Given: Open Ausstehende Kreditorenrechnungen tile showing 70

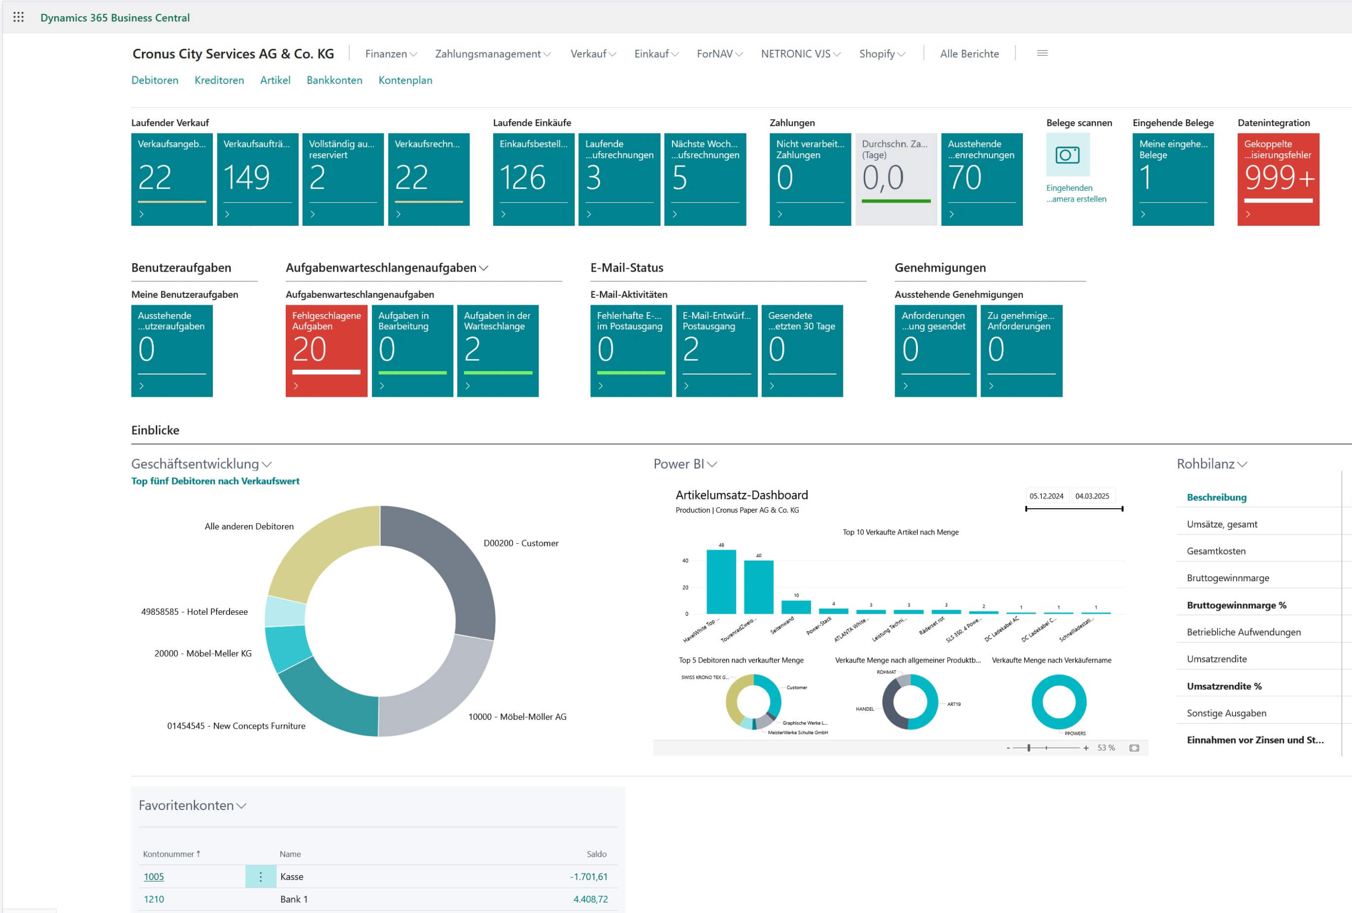Looking at the screenshot, I should [x=982, y=179].
